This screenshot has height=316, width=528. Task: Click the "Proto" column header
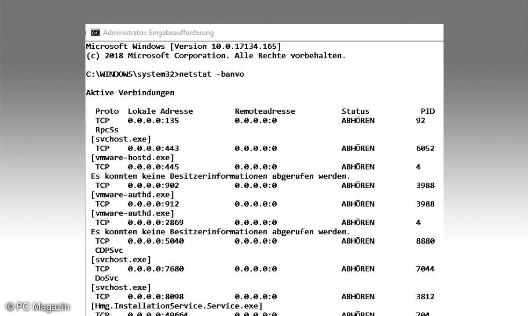pyautogui.click(x=107, y=111)
